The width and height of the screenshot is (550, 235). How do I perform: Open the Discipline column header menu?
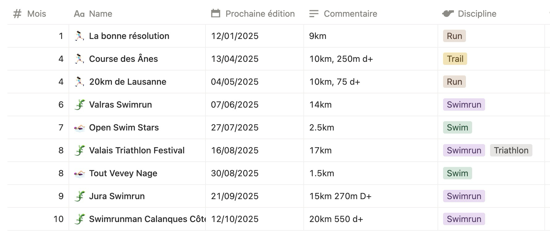pyautogui.click(x=477, y=14)
